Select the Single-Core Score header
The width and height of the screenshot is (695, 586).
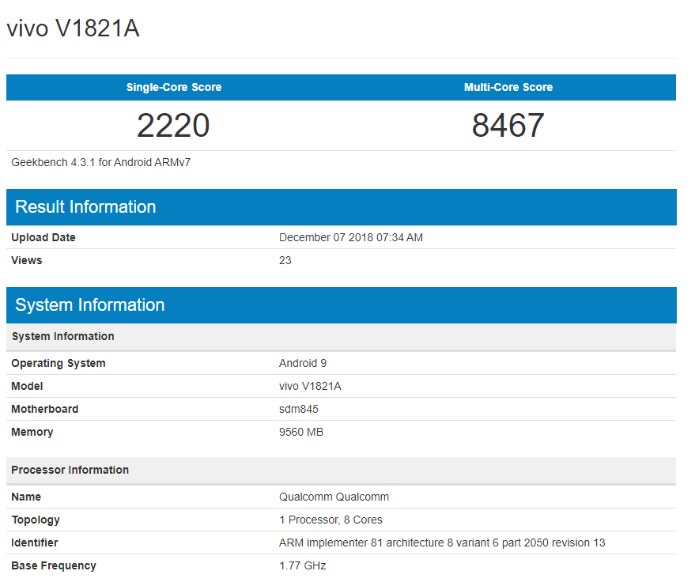point(174,87)
